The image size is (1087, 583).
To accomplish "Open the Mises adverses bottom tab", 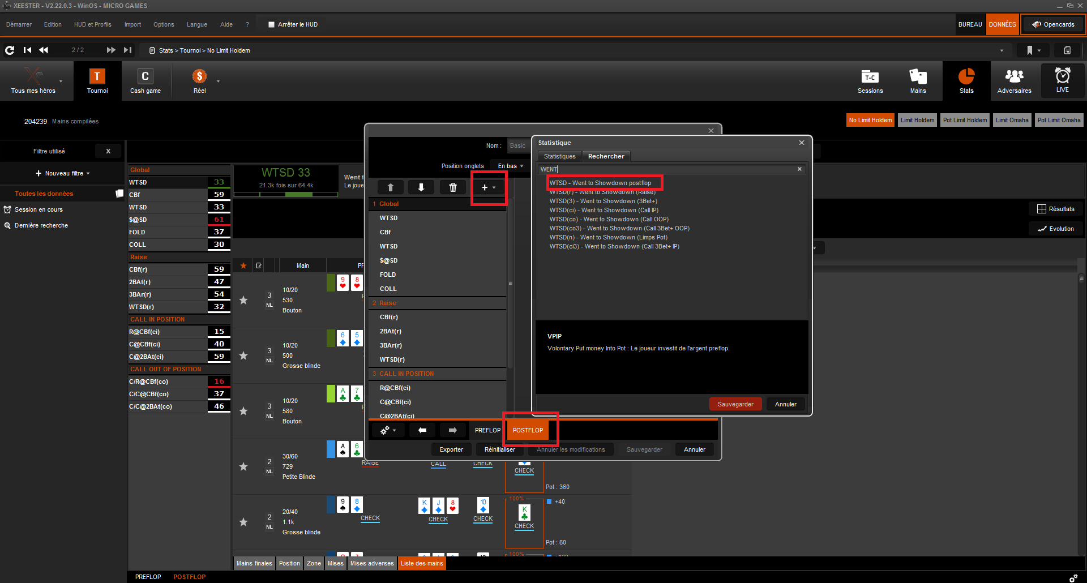I will (372, 563).
